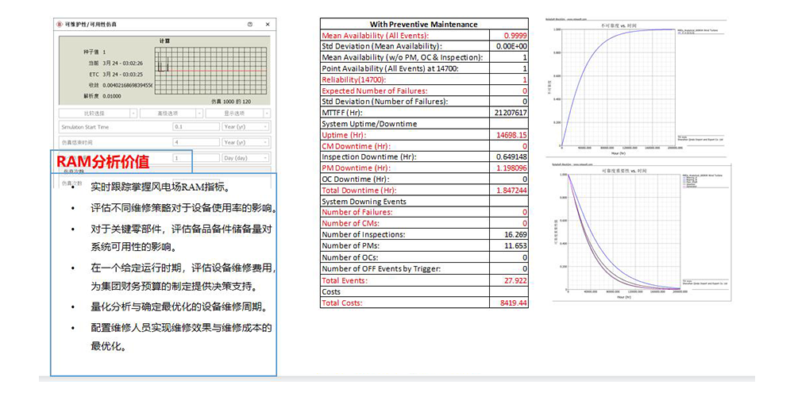Click the Simulation Start Time value field

pyautogui.click(x=196, y=127)
